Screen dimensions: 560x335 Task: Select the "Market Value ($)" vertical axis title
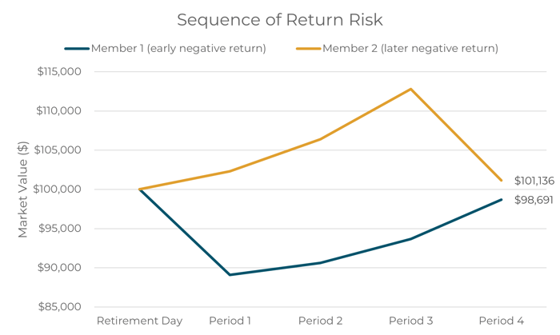pos(23,189)
